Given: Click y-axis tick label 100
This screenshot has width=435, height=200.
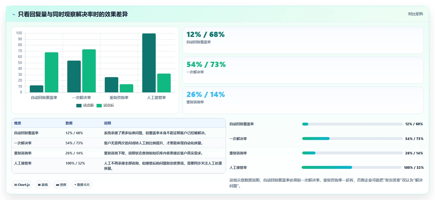Looking at the screenshot, I should coord(19,33).
